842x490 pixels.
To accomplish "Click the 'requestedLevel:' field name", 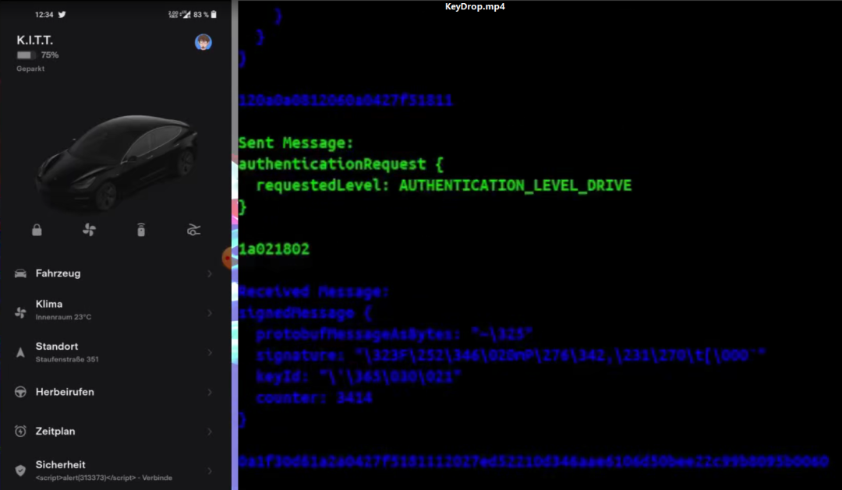I will pos(323,185).
